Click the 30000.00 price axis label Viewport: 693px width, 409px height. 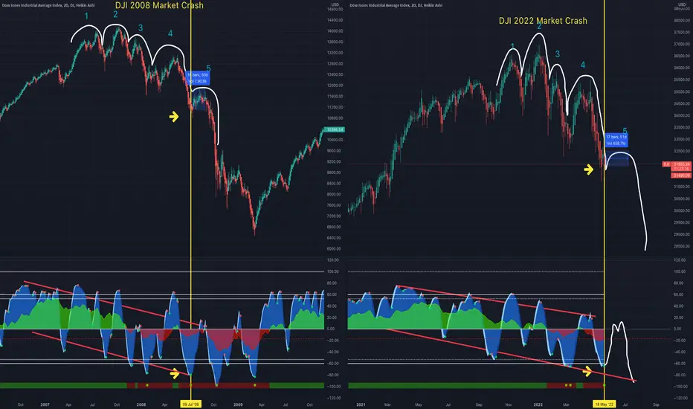(682, 210)
